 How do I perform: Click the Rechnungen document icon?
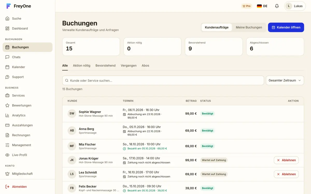coord(7,135)
